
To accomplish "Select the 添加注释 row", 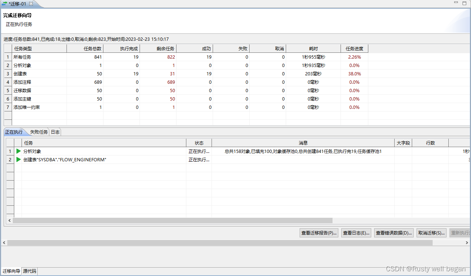I will tap(186, 82).
